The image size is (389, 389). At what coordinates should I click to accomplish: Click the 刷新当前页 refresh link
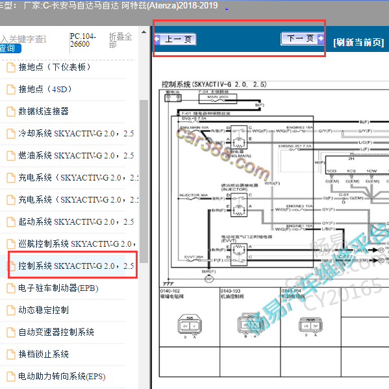coord(358,42)
